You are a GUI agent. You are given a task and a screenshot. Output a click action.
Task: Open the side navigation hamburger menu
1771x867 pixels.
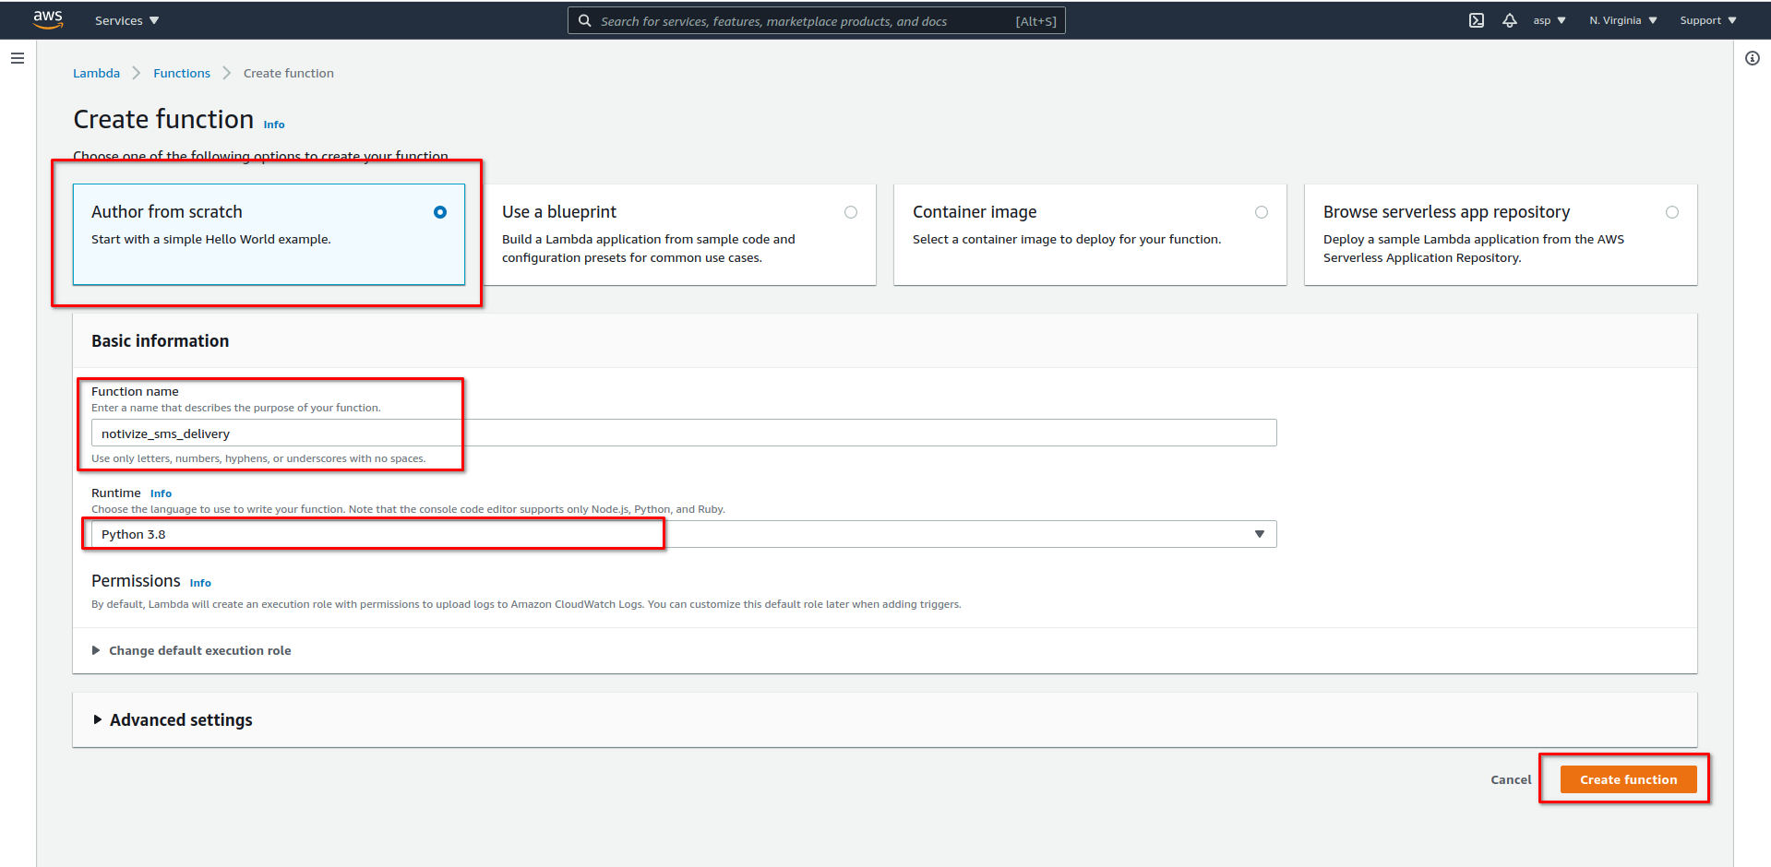click(18, 58)
